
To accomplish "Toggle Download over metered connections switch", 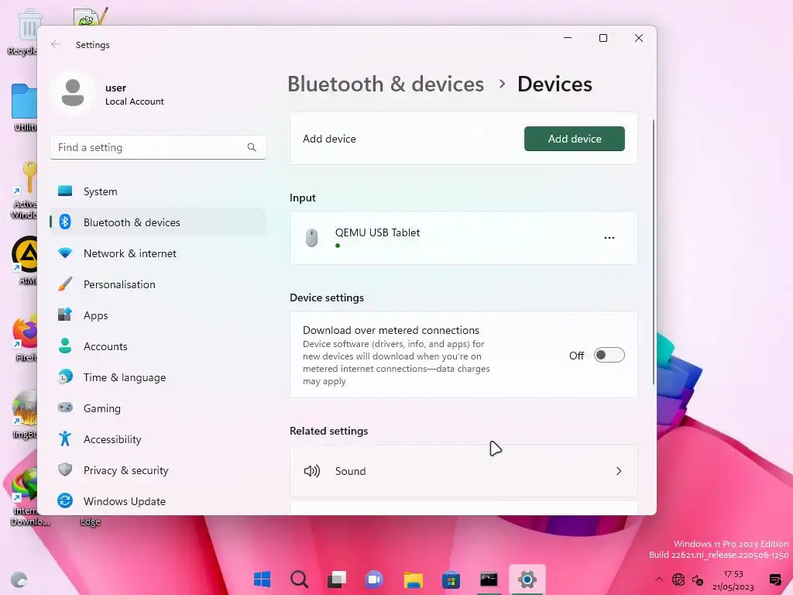I will click(x=609, y=355).
